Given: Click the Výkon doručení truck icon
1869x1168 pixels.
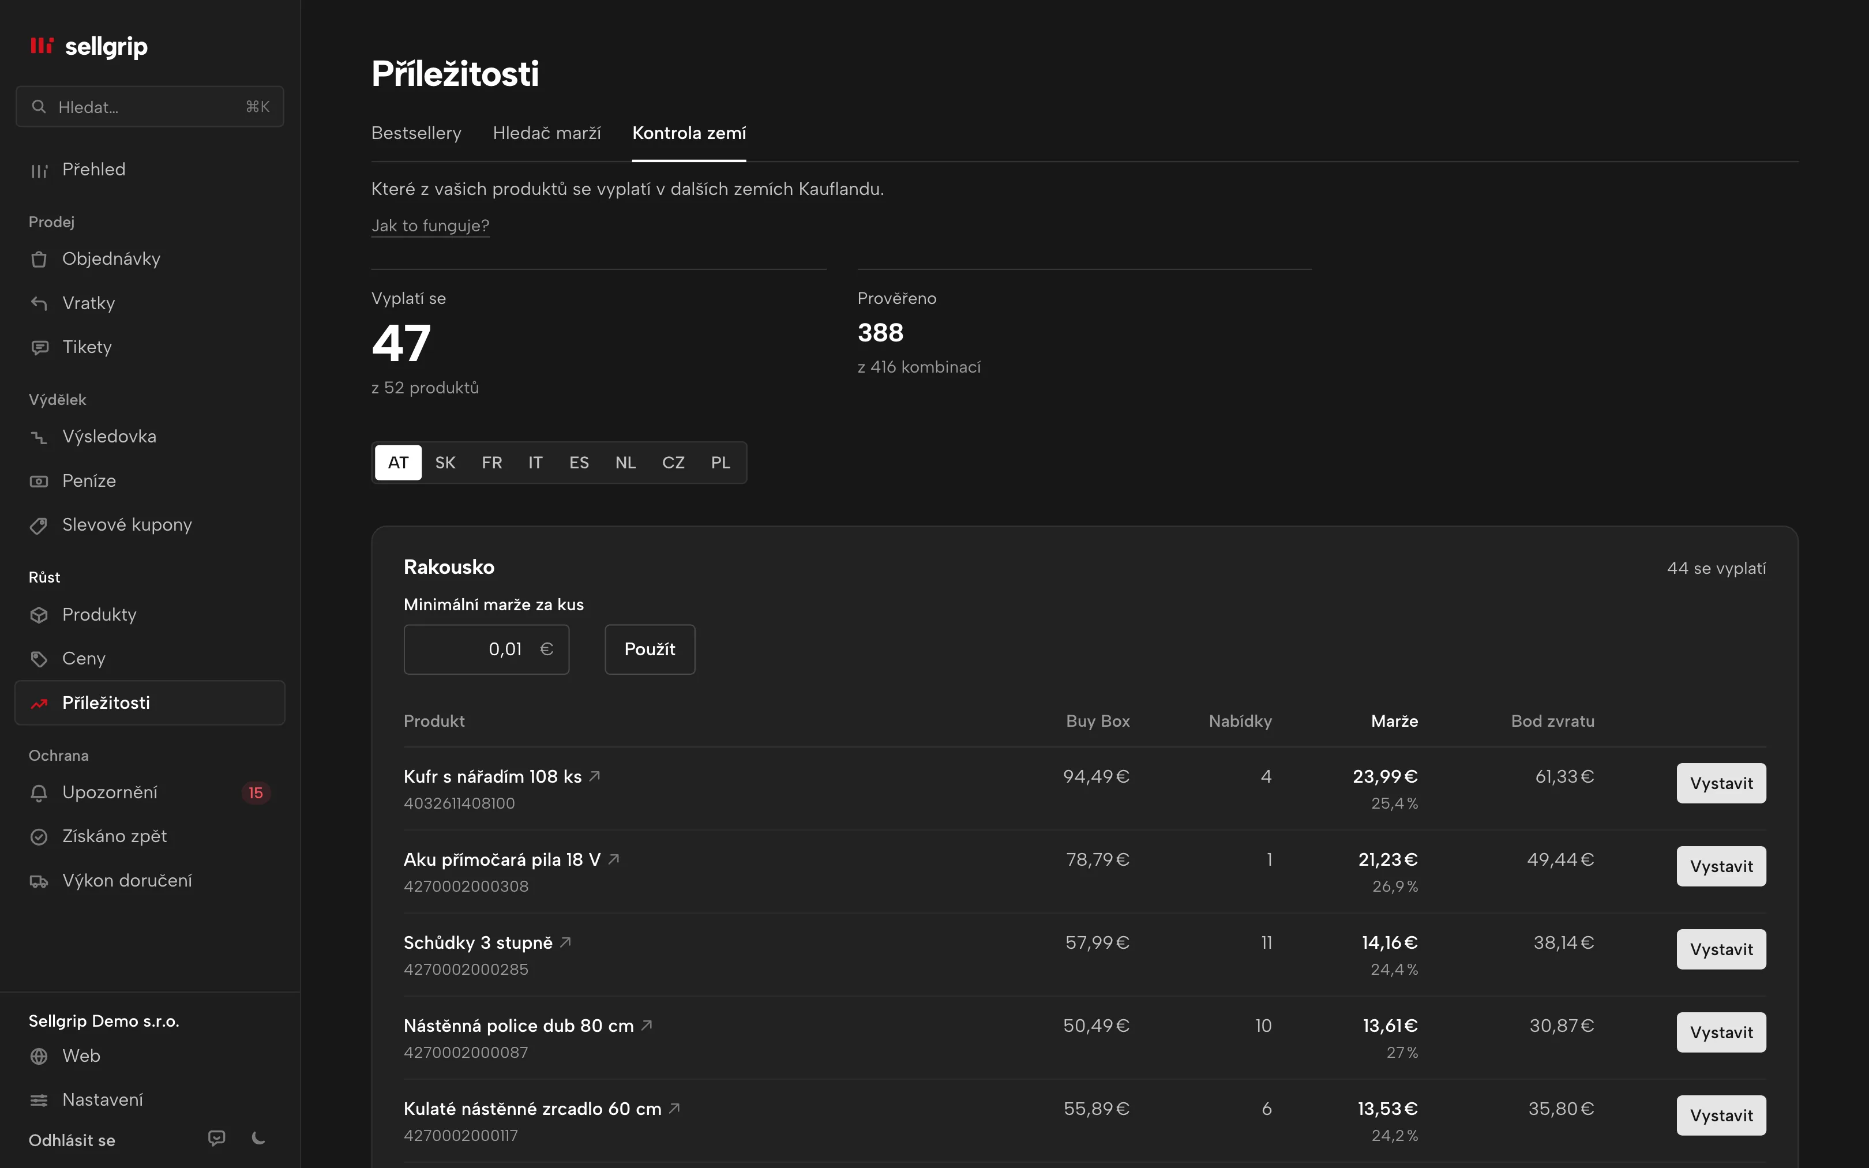Looking at the screenshot, I should point(39,881).
